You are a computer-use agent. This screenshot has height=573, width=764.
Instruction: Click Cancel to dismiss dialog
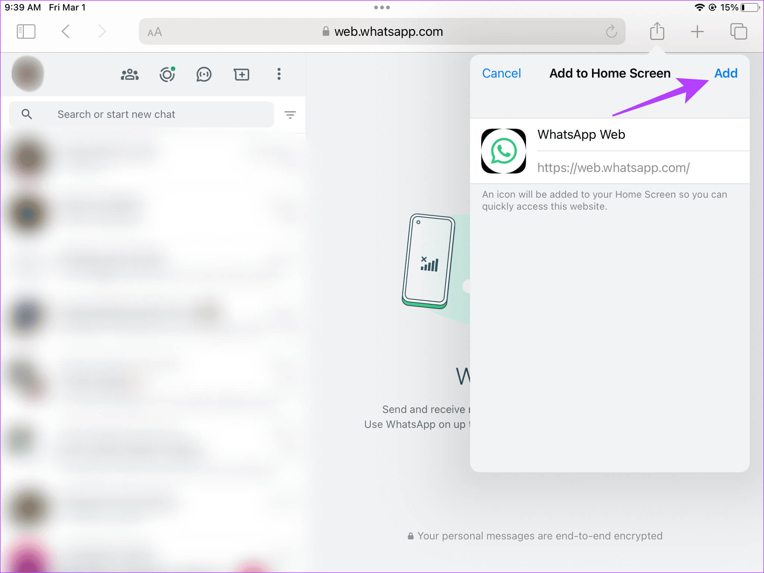pyautogui.click(x=502, y=73)
